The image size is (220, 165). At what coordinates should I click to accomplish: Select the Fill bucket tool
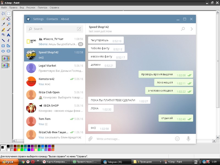coord(9,19)
